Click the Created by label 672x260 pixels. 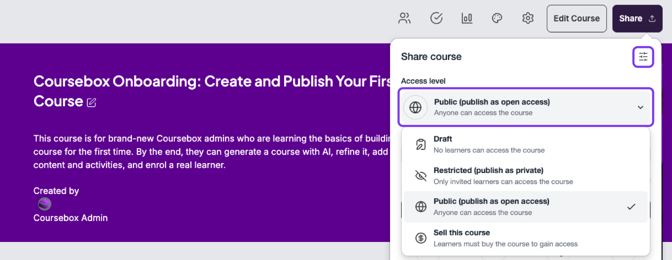coord(56,191)
